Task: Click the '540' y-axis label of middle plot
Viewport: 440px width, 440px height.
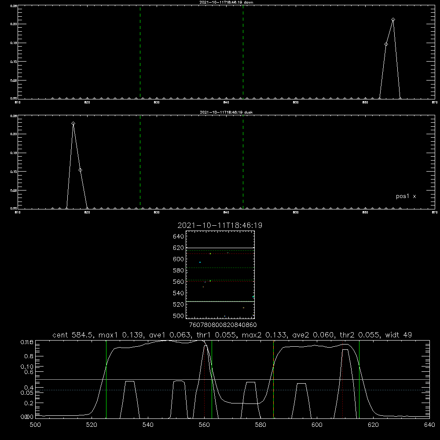Action: (179, 293)
